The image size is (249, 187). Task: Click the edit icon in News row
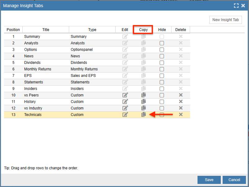(125, 56)
